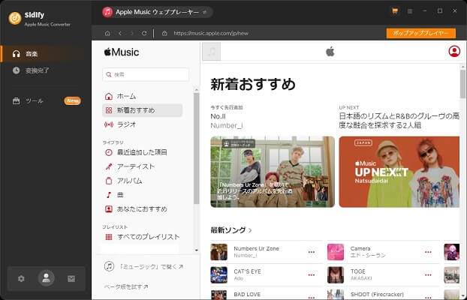Open ベータ版を試す link
The image size is (467, 300).
126,286
